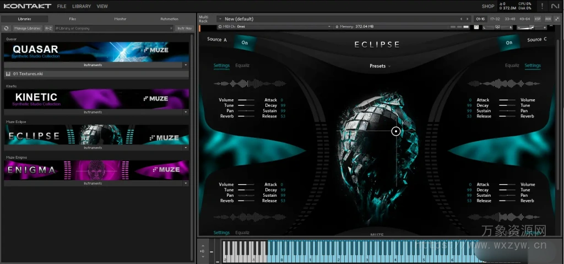Click the exclamation warning icon
Screen dimensions: 564x264
542,6
